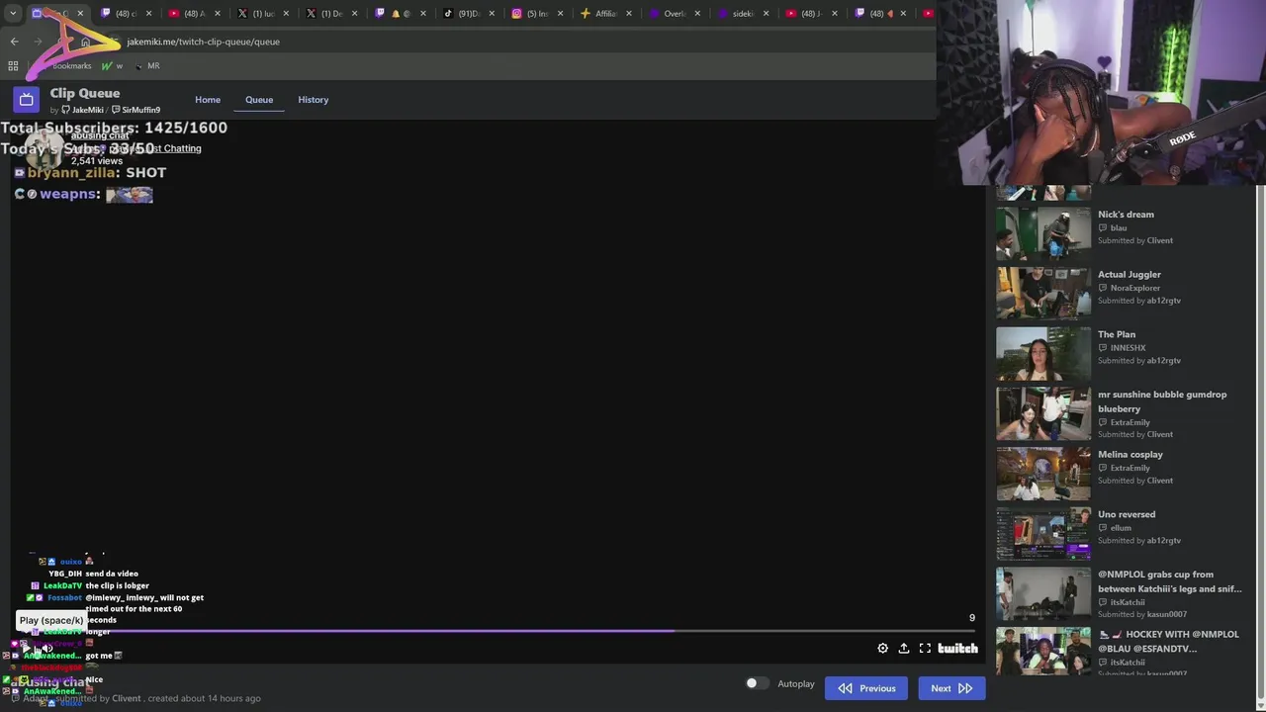The height and width of the screenshot is (712, 1266).
Task: Open the Uno reversed clip thumbnail
Action: point(1043,534)
